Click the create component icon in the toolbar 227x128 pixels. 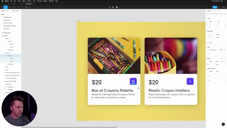(110, 7)
